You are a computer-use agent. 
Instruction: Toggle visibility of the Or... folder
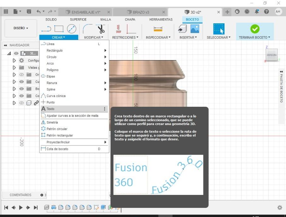(21, 75)
